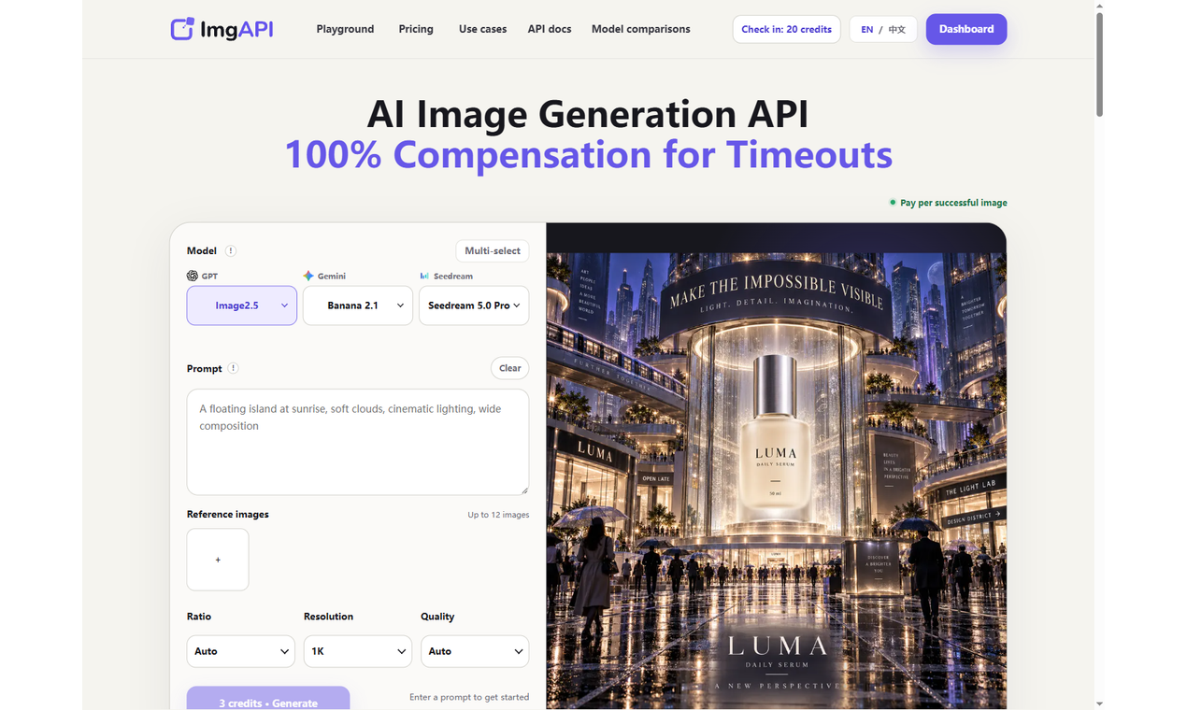Switch language to EN
1187x710 pixels.
867,29
